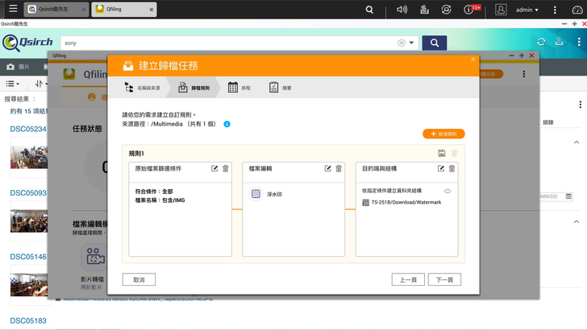Click the 新增規則 add rule button
The width and height of the screenshot is (587, 330).
443,134
